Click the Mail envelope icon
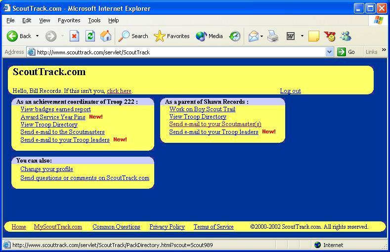Viewport: 390px width, 252px height. coord(254,36)
